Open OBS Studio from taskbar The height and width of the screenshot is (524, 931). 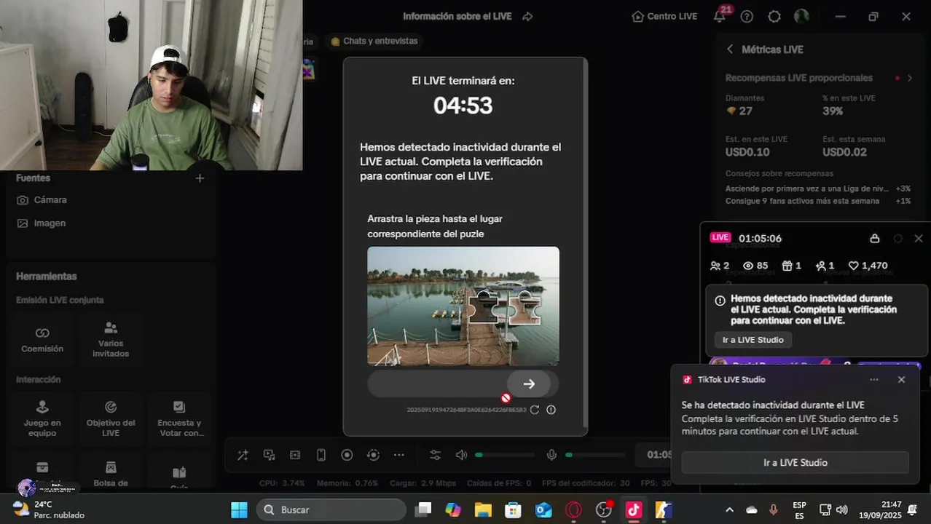(x=604, y=509)
